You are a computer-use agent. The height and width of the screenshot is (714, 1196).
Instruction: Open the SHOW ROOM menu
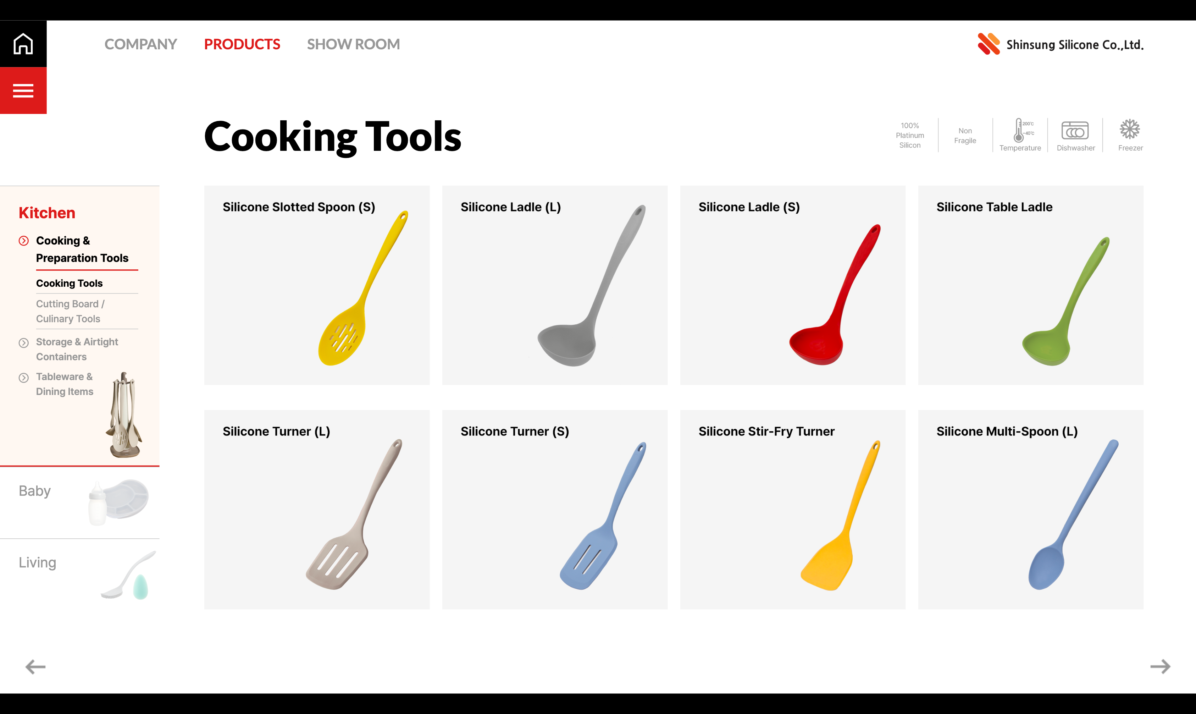(x=353, y=44)
